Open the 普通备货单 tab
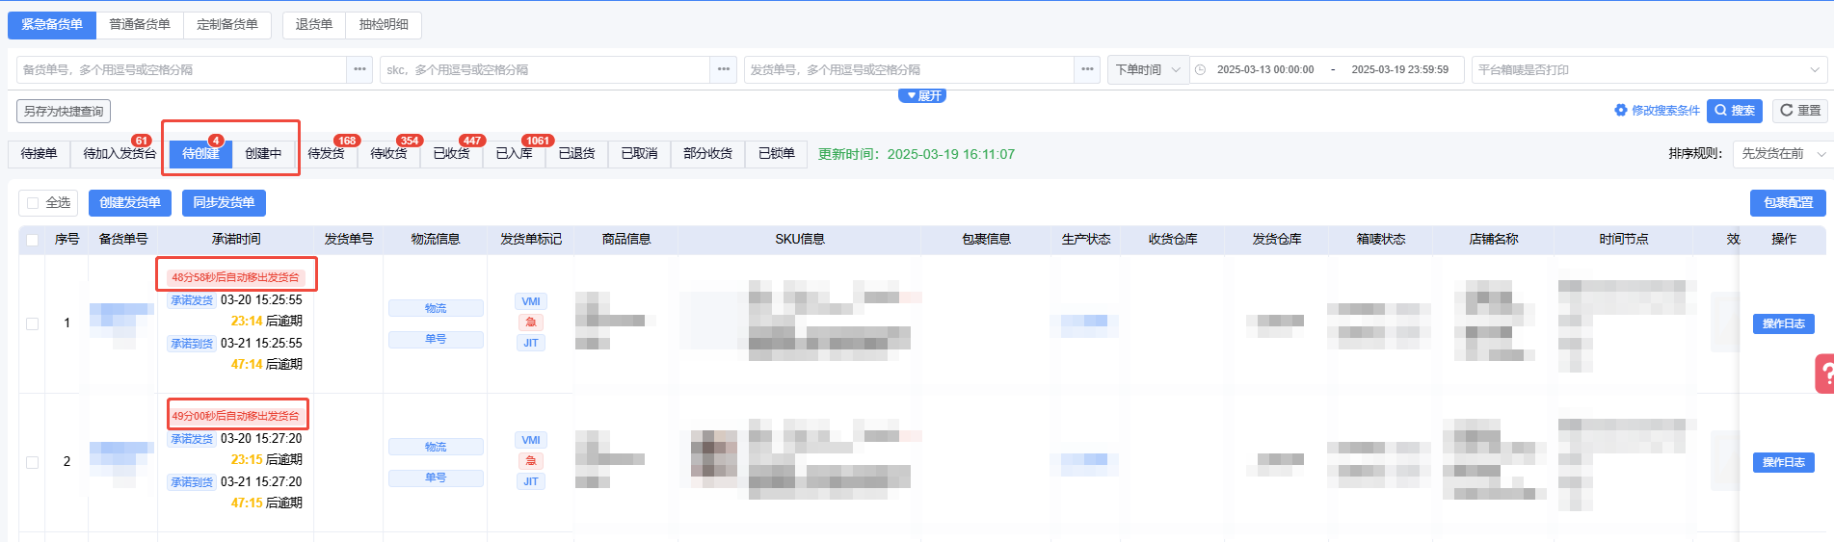1834x542 pixels. point(140,25)
